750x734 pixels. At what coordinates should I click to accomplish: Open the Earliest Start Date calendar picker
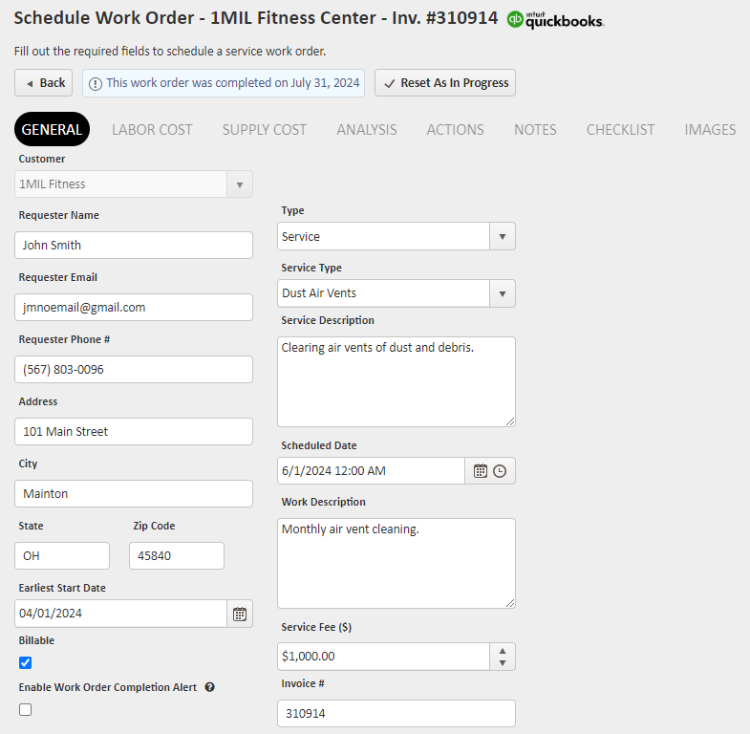(x=240, y=614)
